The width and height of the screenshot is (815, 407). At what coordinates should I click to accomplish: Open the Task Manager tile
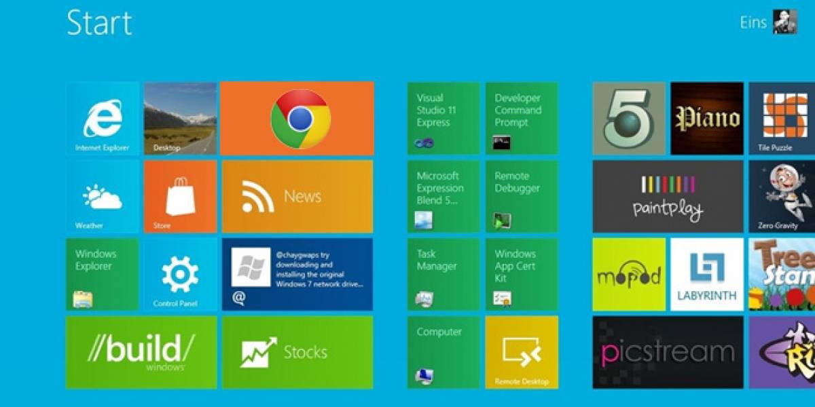(444, 274)
